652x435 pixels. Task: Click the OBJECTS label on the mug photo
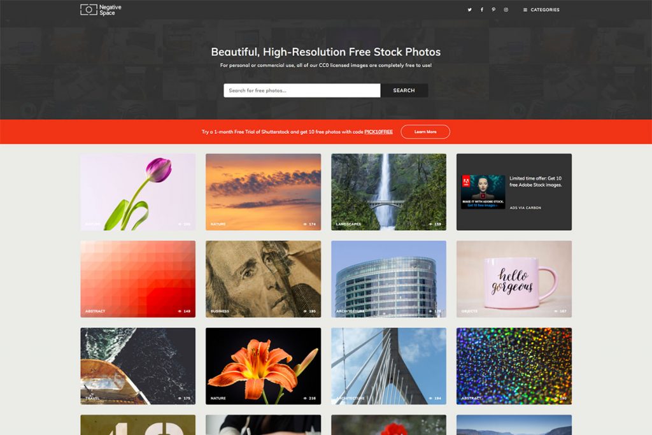469,311
